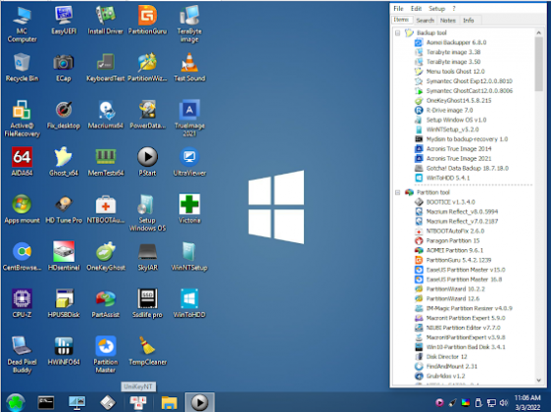This screenshot has width=551, height=412.
Task: Click the scrollbar down arrow in PStart
Action: (538, 380)
